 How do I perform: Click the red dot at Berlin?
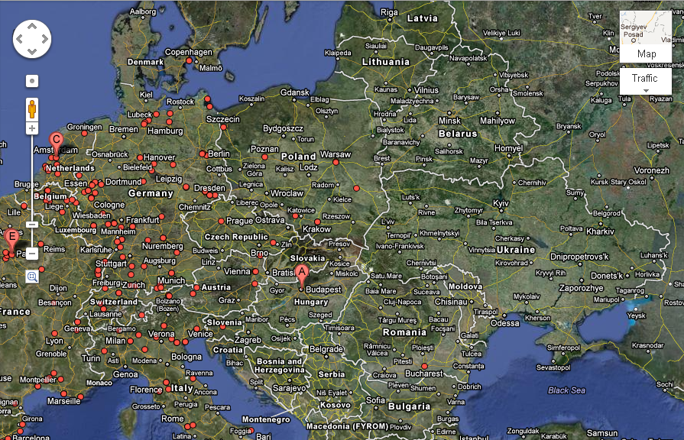click(x=204, y=153)
